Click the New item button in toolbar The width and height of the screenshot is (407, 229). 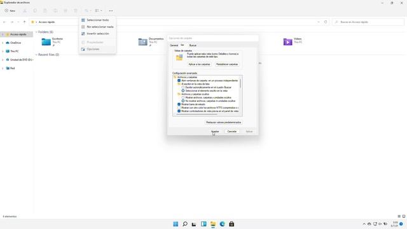coord(10,11)
